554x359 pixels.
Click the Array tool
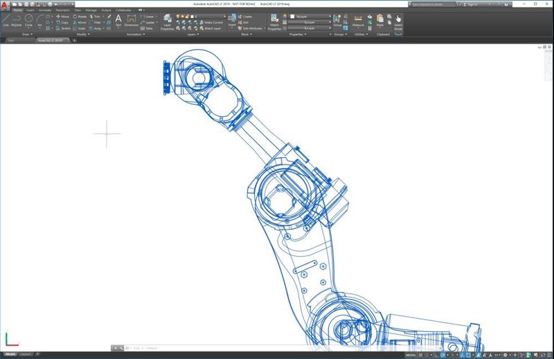(x=96, y=28)
